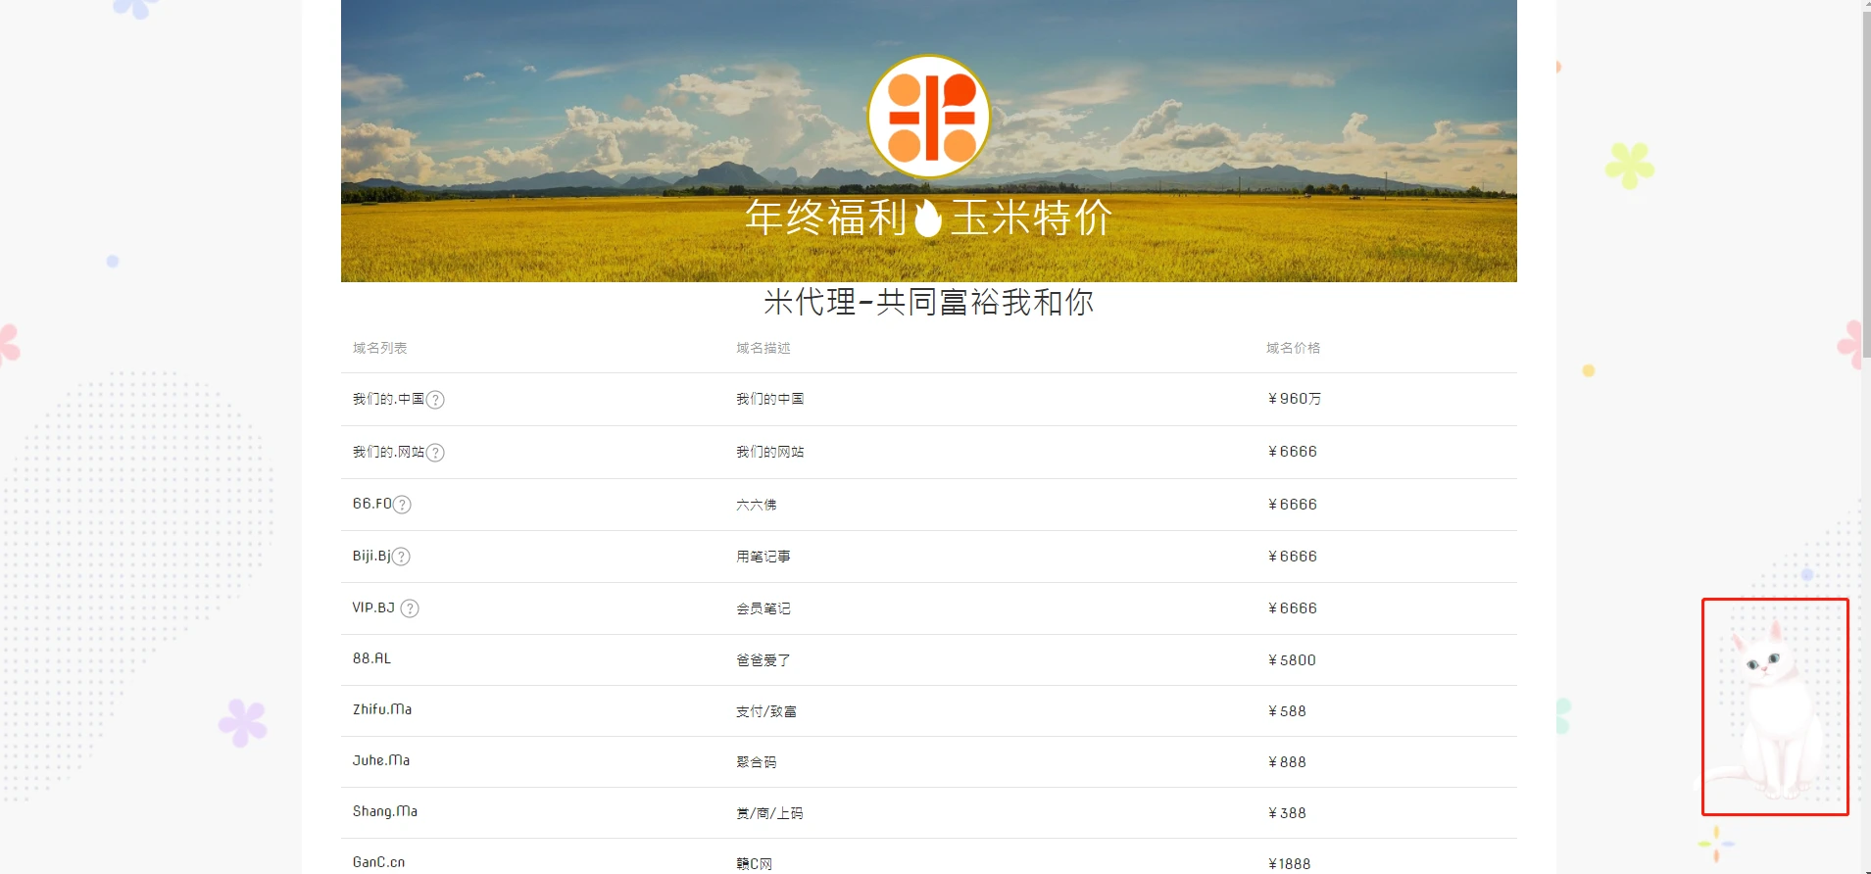Open the Shang.Ma domain link
Screen dimensions: 1871x874
pos(385,811)
